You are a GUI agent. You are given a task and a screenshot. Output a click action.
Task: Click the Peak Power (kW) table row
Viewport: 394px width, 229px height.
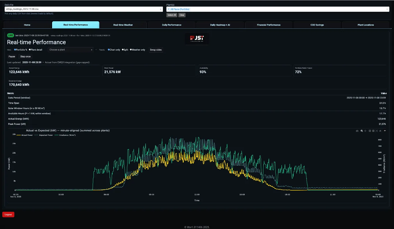click(197, 124)
